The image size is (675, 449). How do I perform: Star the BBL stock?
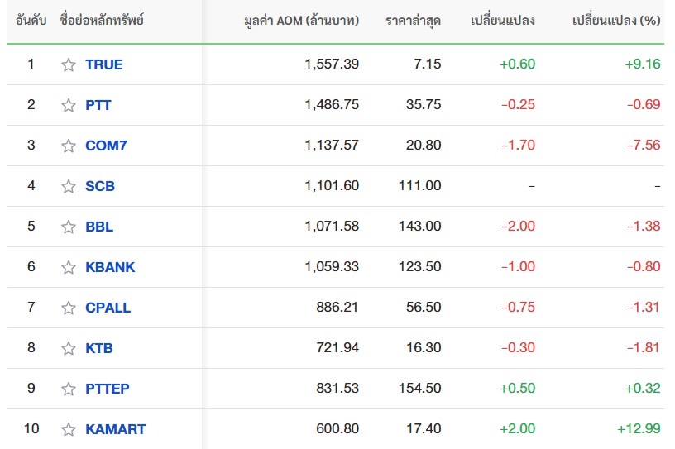69,227
